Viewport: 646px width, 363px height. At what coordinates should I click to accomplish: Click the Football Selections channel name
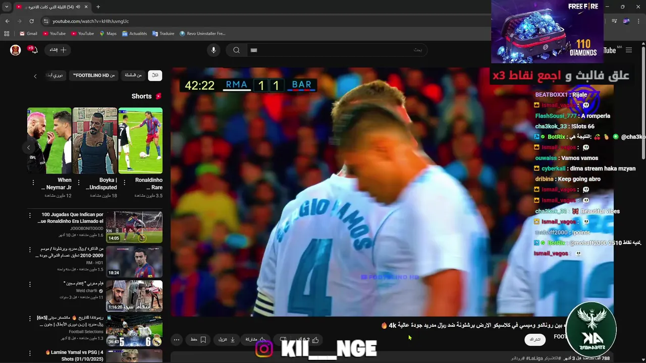pos(86,332)
